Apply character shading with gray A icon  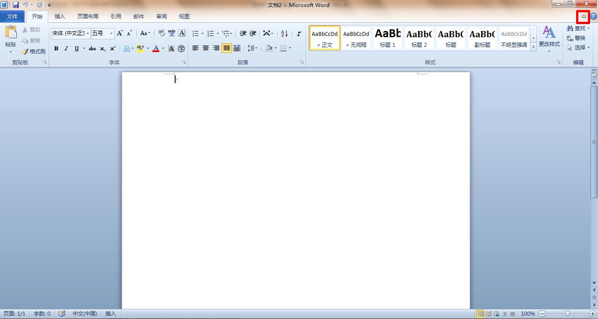(171, 49)
